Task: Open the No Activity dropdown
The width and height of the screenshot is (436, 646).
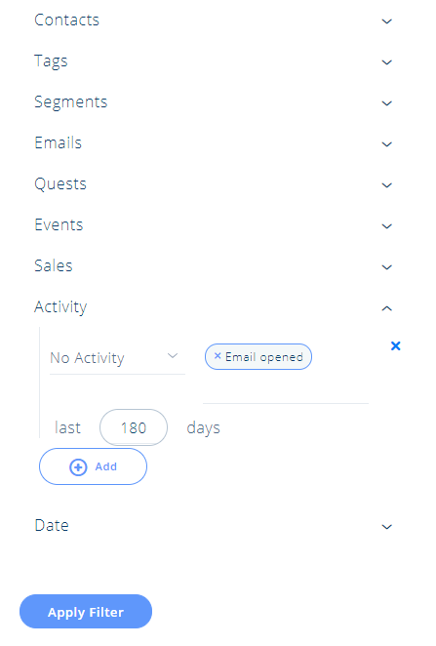Action: [x=117, y=358]
